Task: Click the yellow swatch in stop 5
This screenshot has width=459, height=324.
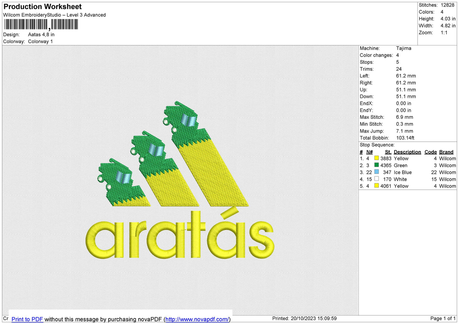Action: coord(377,186)
